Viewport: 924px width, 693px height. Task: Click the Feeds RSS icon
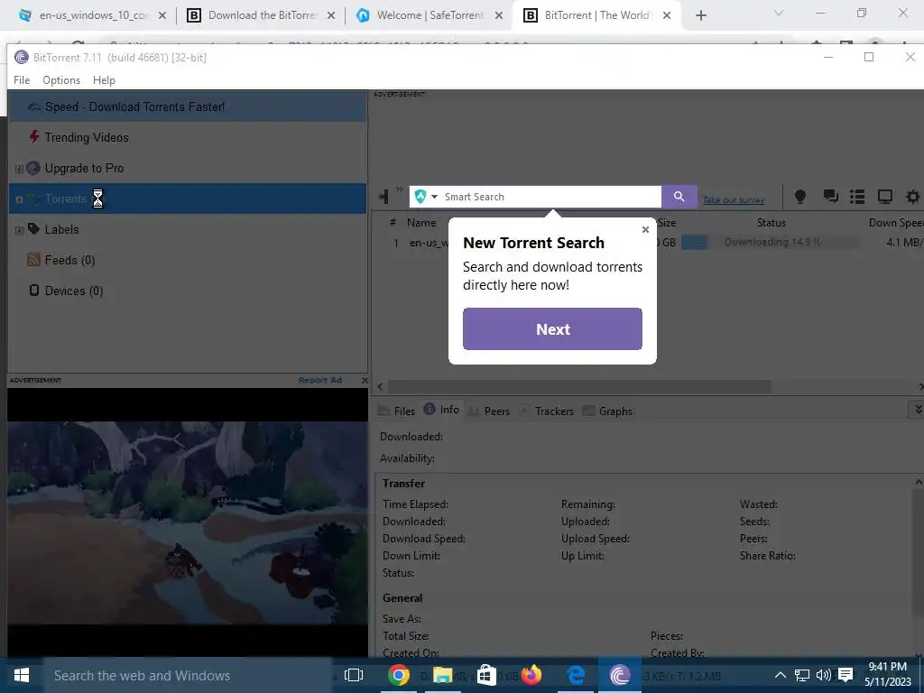point(33,260)
